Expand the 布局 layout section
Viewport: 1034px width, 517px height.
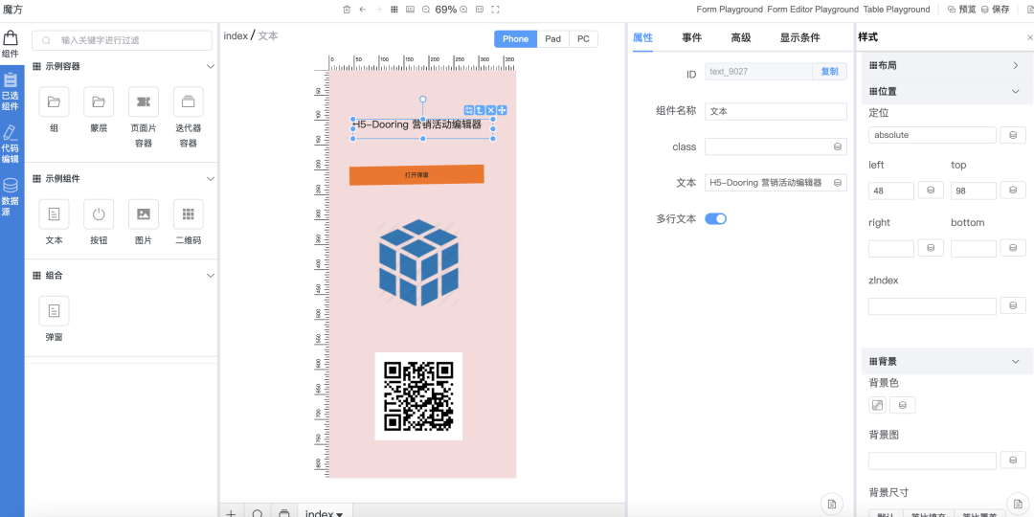coord(1016,65)
